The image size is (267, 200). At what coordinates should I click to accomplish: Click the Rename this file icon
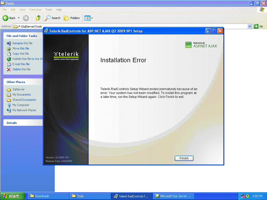(x=9, y=43)
